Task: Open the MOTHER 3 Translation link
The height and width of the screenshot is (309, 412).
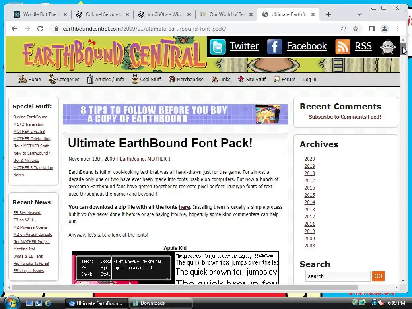Action: (33, 168)
